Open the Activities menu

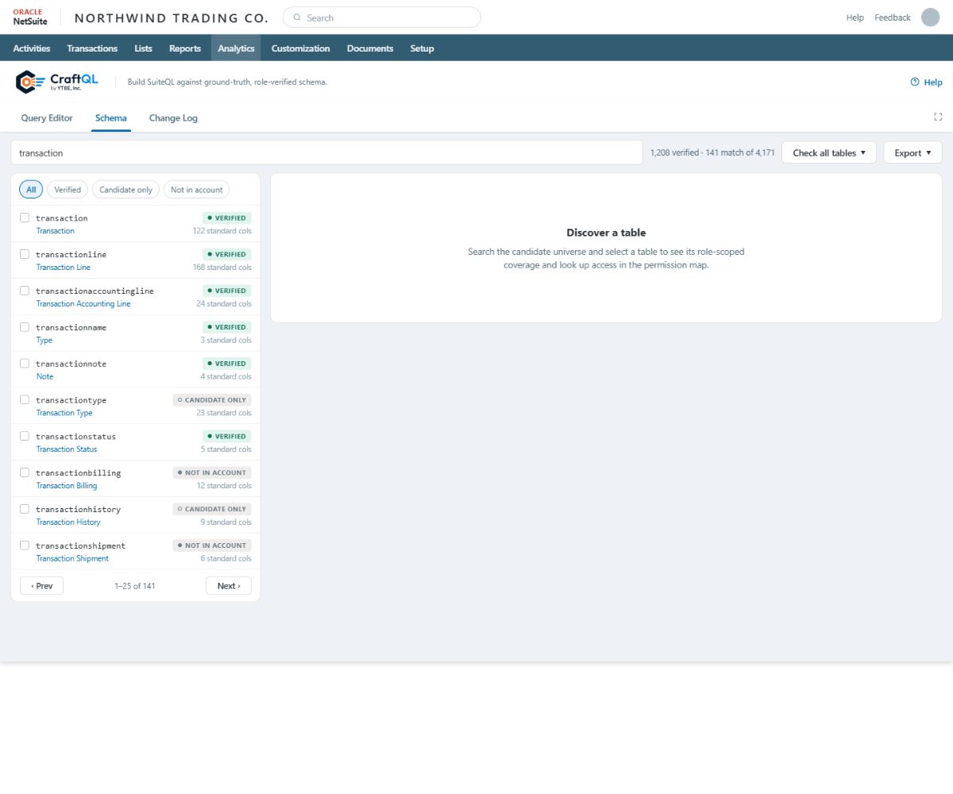pos(32,48)
